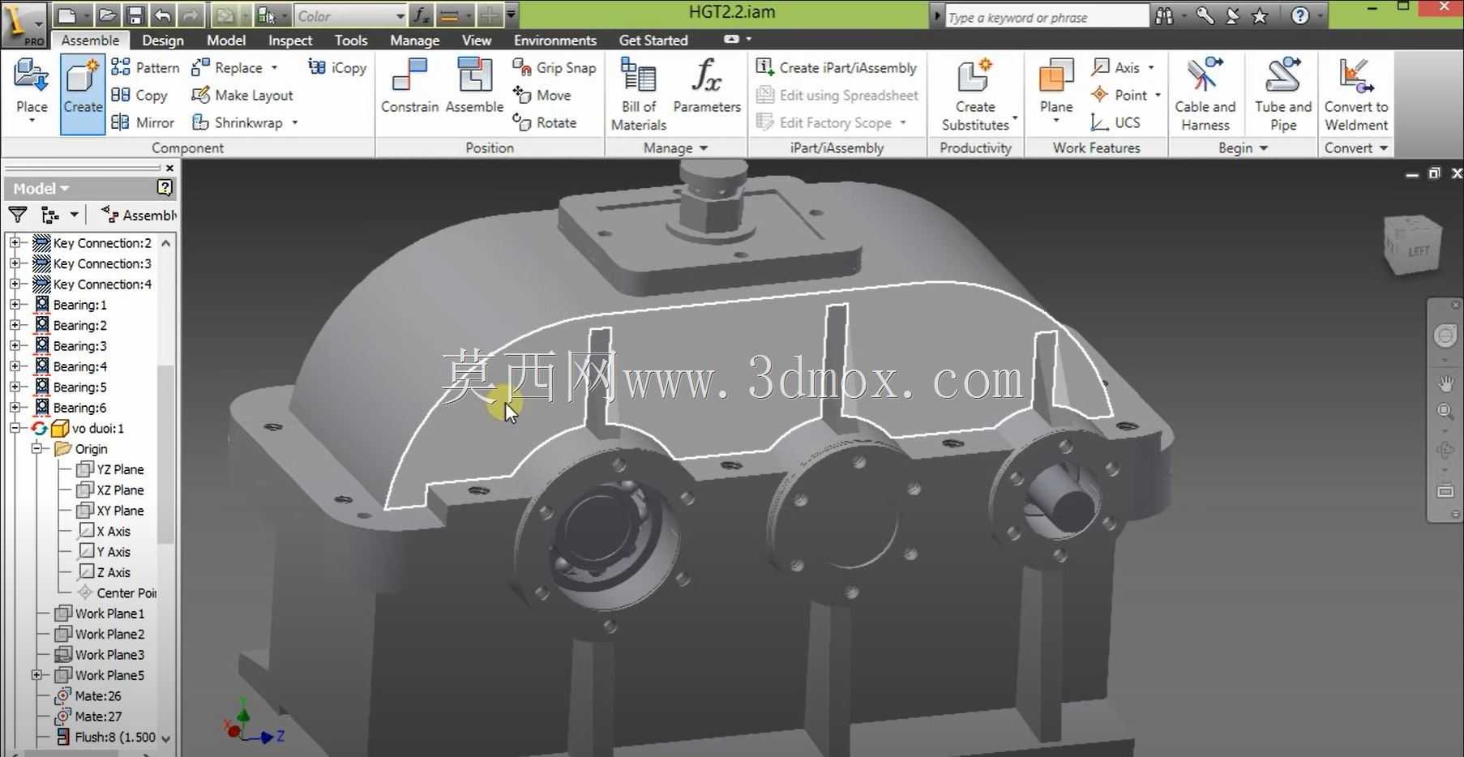The image size is (1464, 757).
Task: Click the keyword search input field
Action: coord(1046,17)
